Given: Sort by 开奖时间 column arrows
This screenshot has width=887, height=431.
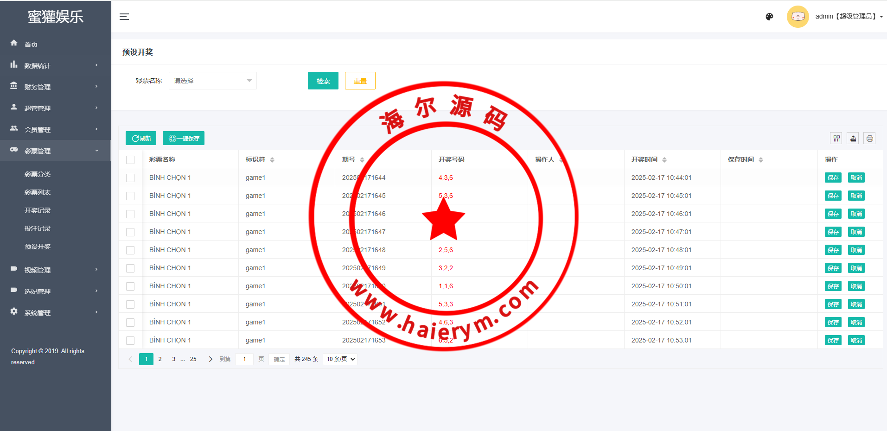Looking at the screenshot, I should (664, 160).
